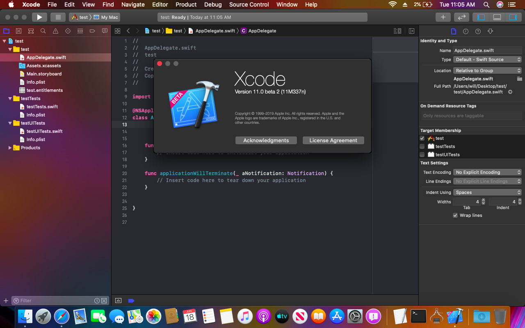Click the Stop button in the toolbar
525x328 pixels.
58,17
